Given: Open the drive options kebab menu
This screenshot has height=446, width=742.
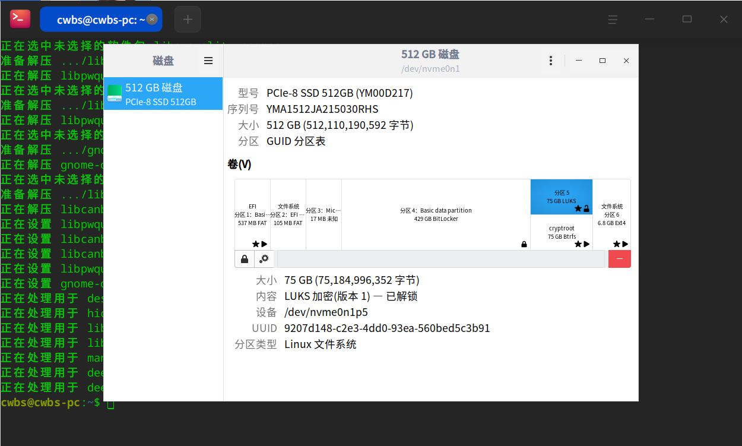Looking at the screenshot, I should point(551,61).
